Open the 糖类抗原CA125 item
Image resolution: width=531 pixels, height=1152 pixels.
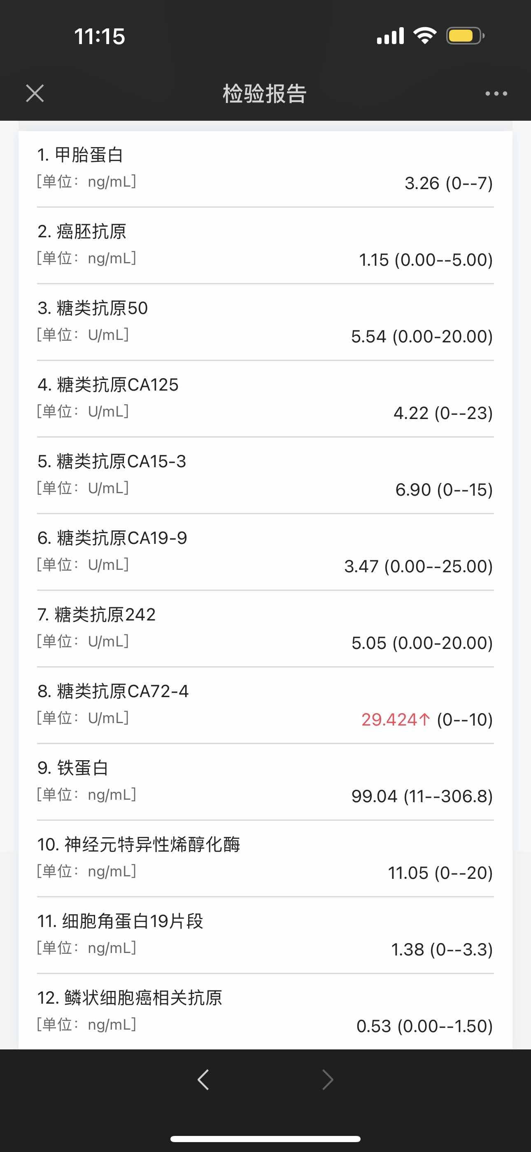265,398
